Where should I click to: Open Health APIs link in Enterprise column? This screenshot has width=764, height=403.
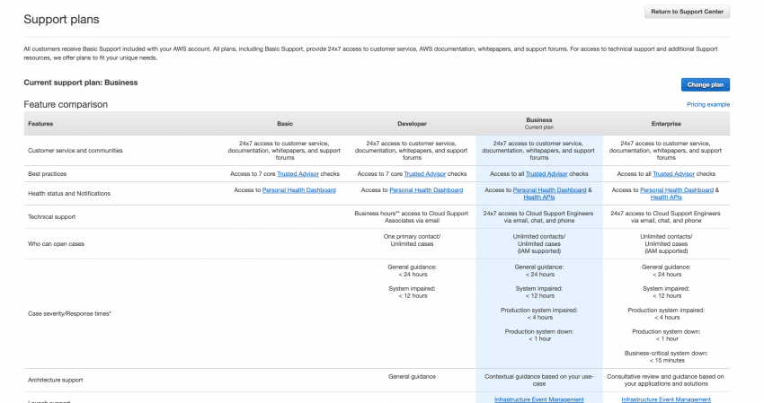[666, 197]
